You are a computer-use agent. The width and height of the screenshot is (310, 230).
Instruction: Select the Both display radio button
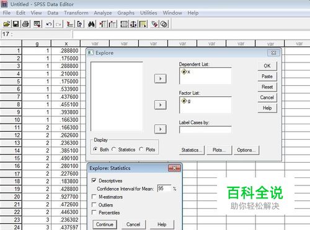[95, 149]
